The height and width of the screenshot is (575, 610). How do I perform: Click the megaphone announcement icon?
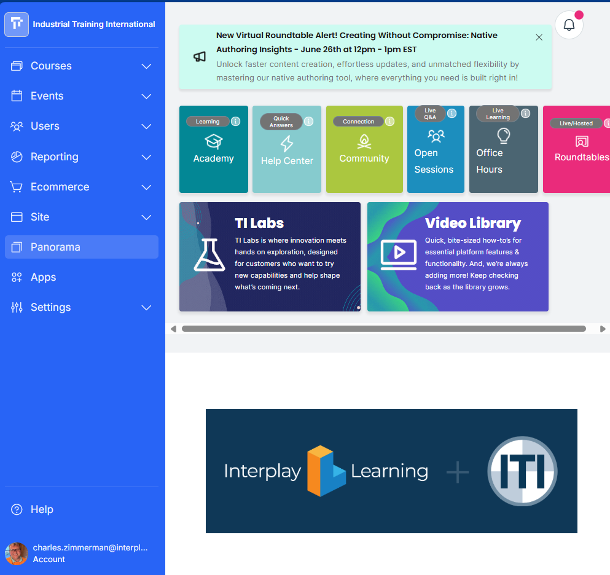click(200, 57)
